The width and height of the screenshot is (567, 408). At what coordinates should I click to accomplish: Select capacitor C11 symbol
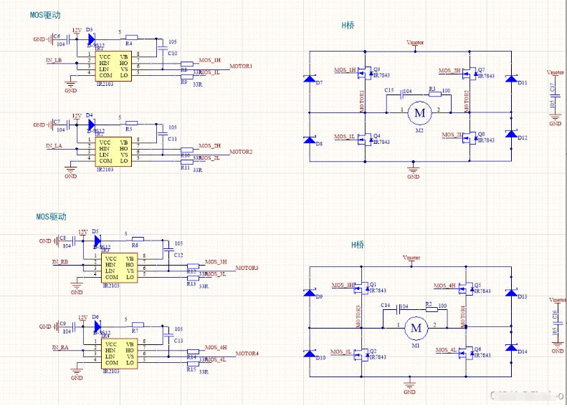click(163, 133)
